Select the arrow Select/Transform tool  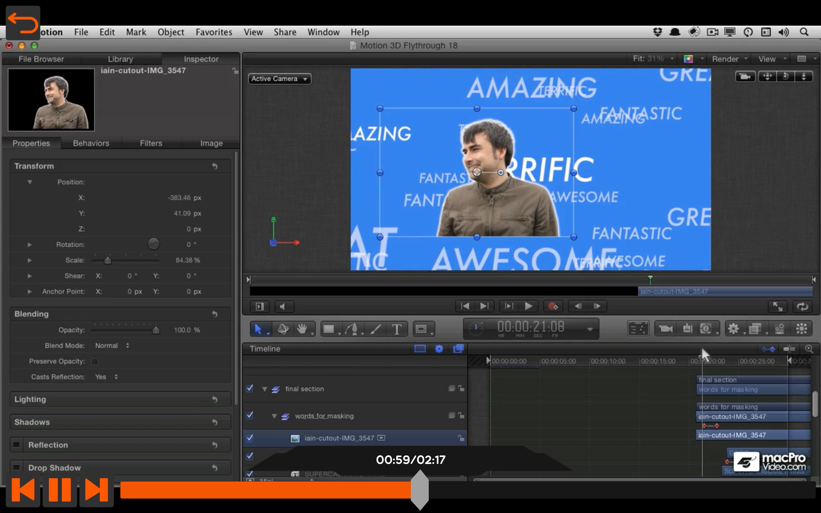[x=259, y=329]
